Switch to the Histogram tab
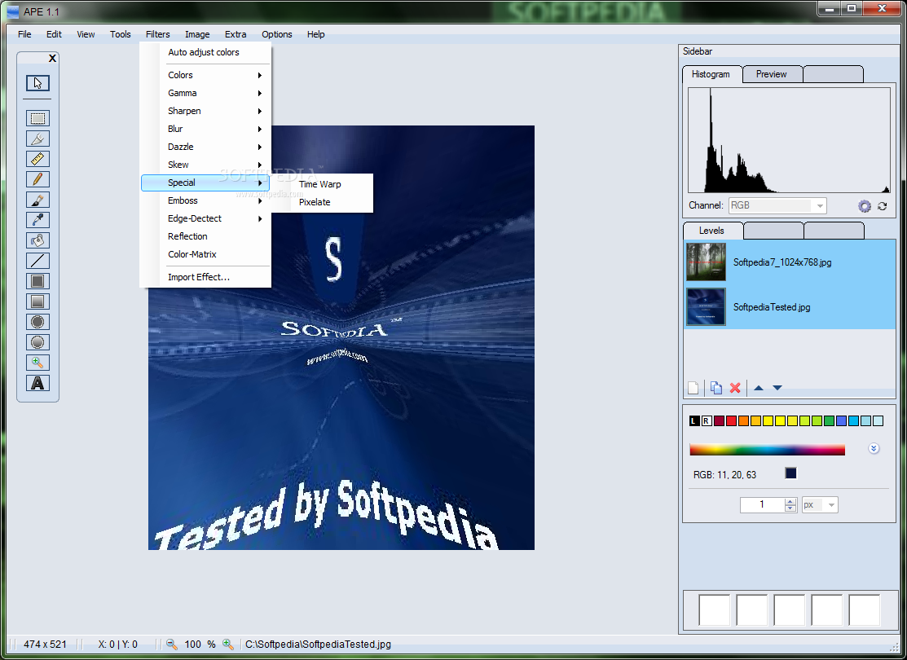This screenshot has width=907, height=660. [711, 74]
